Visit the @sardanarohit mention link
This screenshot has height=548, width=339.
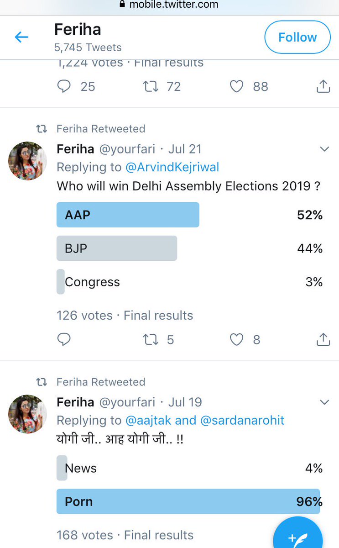(242, 420)
